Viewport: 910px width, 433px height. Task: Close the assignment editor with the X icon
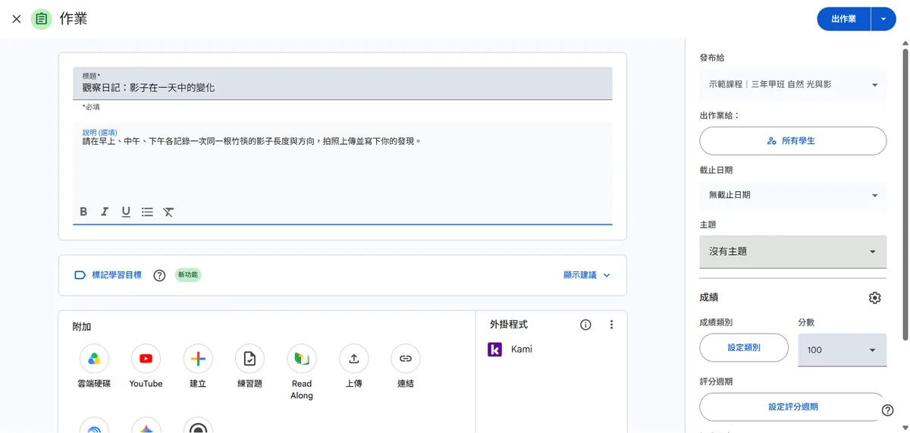tap(17, 19)
